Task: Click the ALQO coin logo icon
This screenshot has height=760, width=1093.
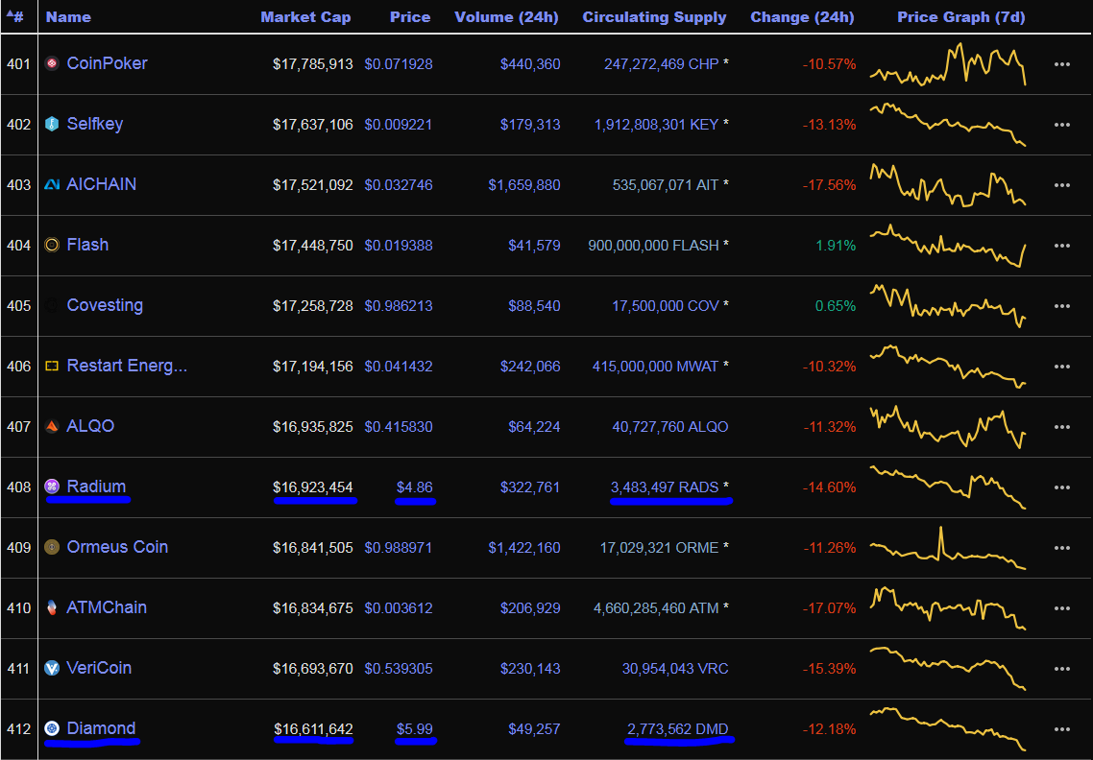Action: [x=52, y=426]
